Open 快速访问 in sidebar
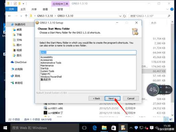Screen dimensions: 176x132 pyautogui.click(x=20, y=24)
